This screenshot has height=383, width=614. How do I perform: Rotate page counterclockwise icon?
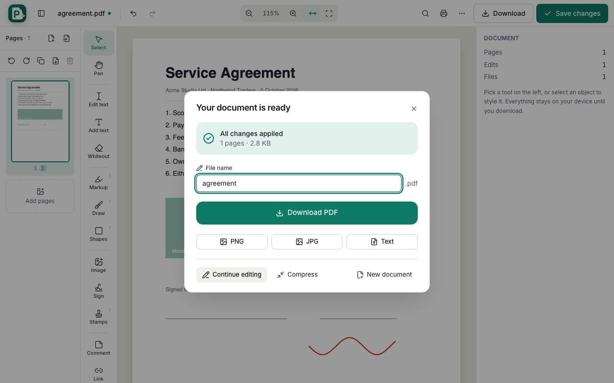click(x=12, y=61)
